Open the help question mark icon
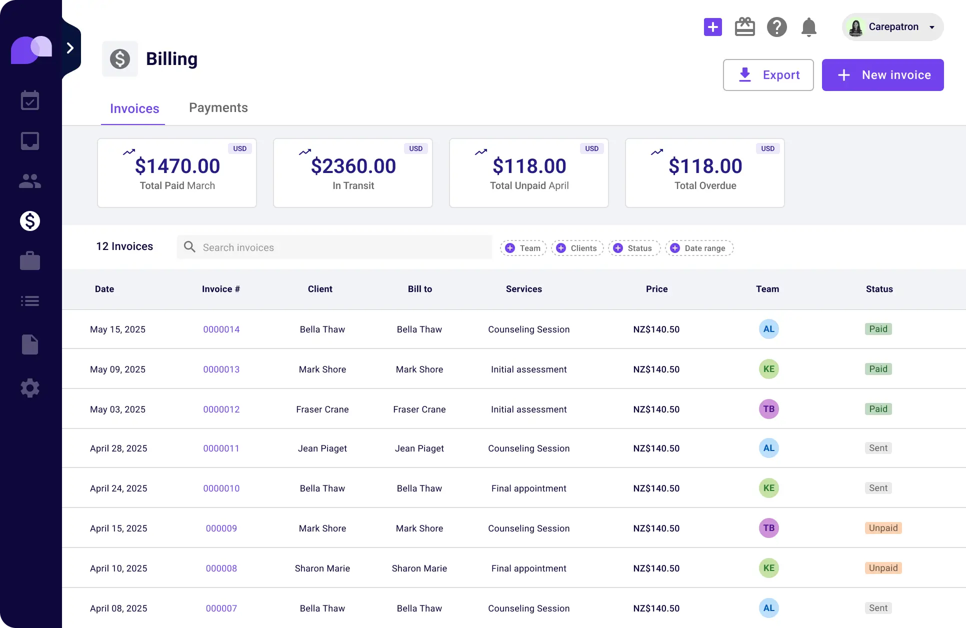Image resolution: width=966 pixels, height=628 pixels. pos(776,27)
